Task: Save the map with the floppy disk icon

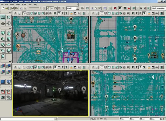Action: click(13, 8)
